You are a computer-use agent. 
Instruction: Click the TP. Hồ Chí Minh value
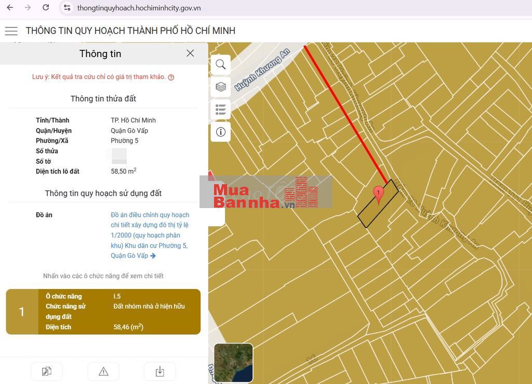point(134,120)
